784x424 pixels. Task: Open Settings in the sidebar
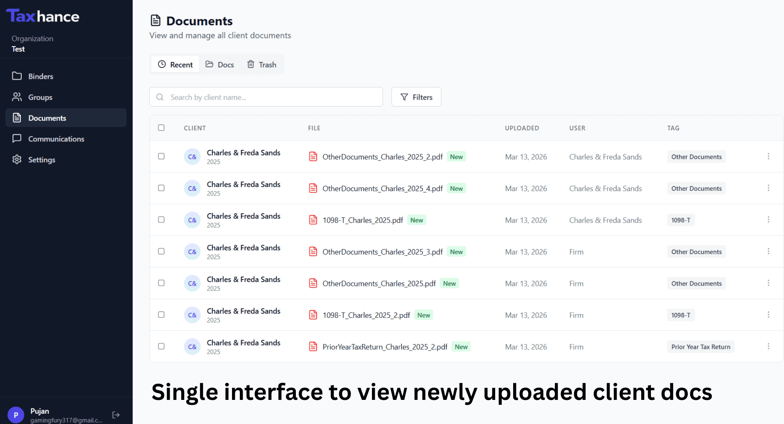tap(65, 160)
